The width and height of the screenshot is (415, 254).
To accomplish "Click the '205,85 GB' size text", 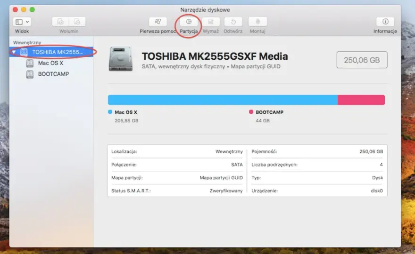I will click(126, 121).
